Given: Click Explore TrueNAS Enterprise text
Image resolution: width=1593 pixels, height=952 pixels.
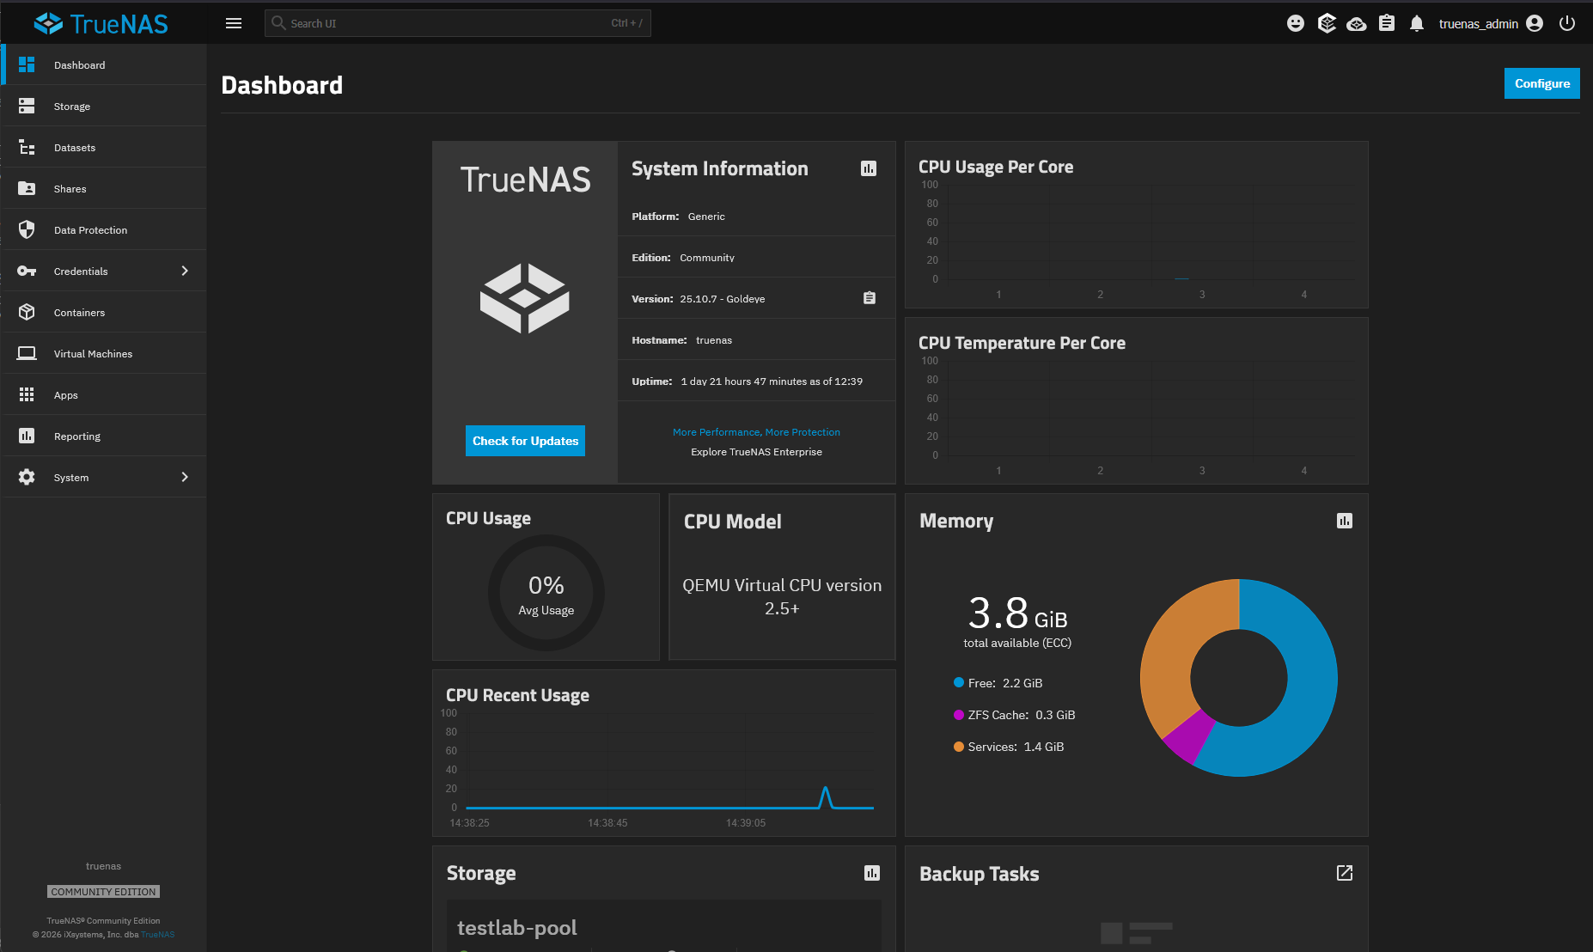Looking at the screenshot, I should pos(756,452).
